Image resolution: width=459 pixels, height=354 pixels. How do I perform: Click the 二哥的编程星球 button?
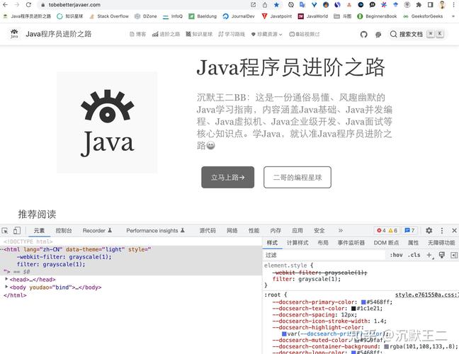[x=297, y=177]
